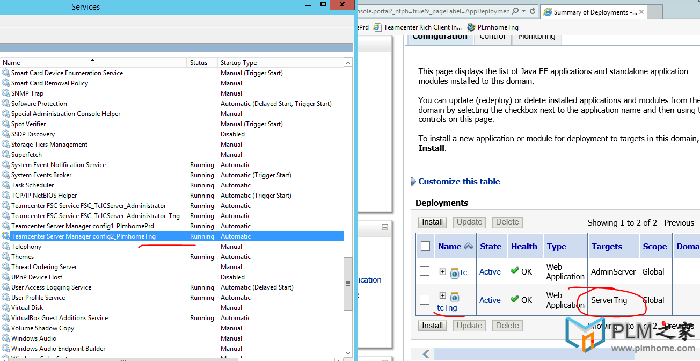Select Teamcenter Server Manager config2_PlmhomeTng service row
The height and width of the screenshot is (361, 700).
click(x=172, y=236)
